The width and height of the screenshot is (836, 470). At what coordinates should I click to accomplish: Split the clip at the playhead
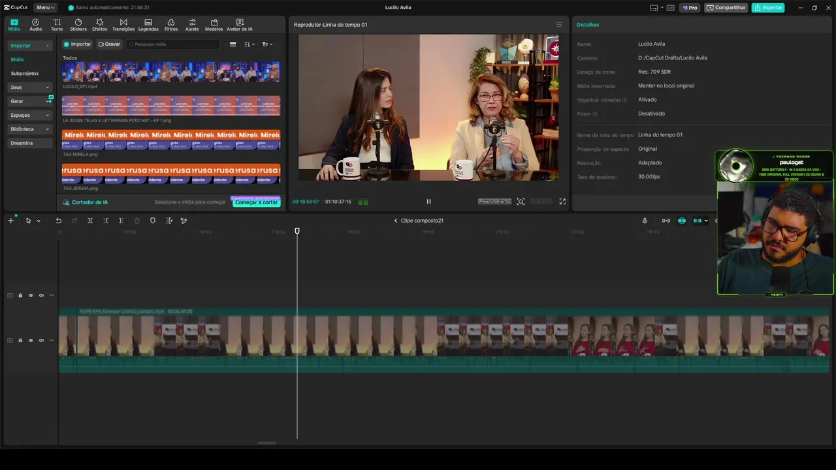click(x=90, y=221)
